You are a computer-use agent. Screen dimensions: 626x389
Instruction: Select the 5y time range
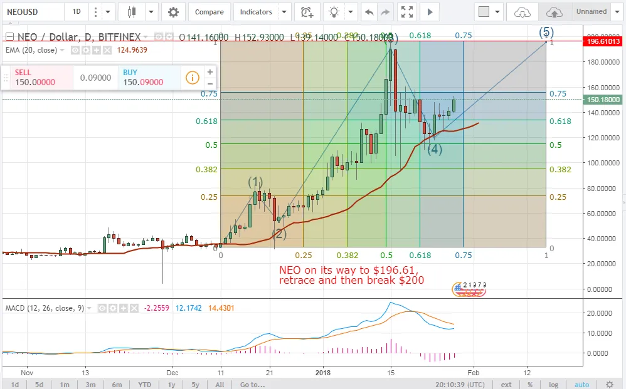pyautogui.click(x=195, y=385)
